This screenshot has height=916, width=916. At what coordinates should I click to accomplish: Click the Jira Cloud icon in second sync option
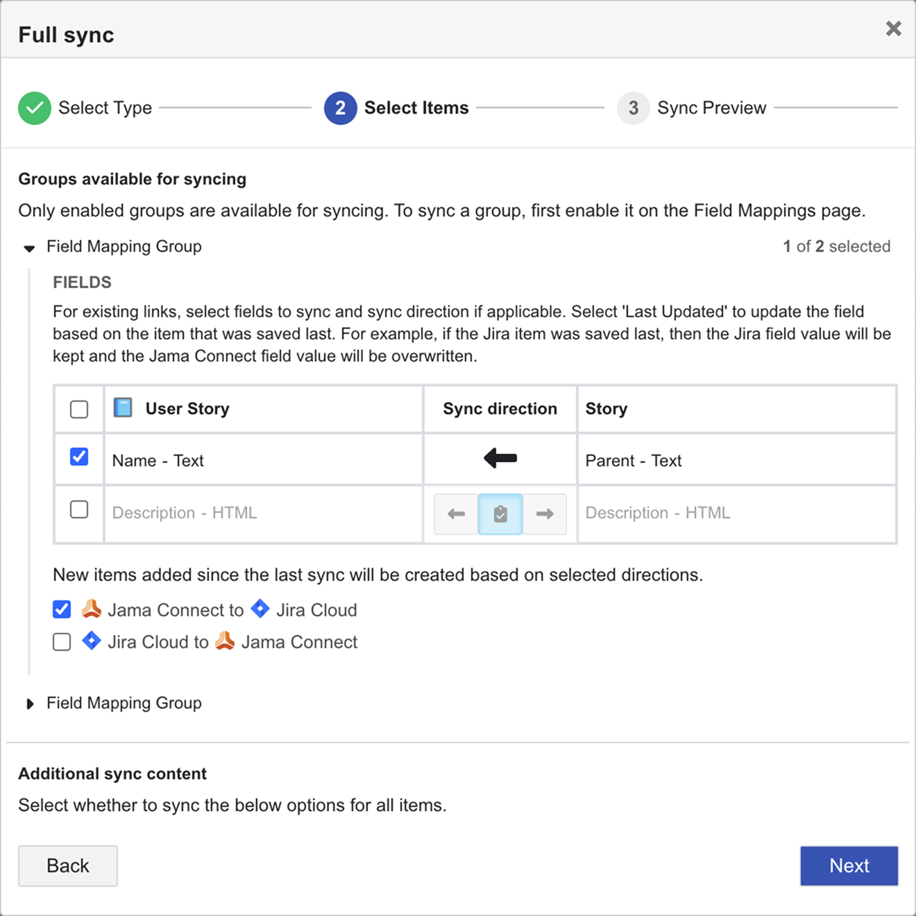[x=91, y=641]
